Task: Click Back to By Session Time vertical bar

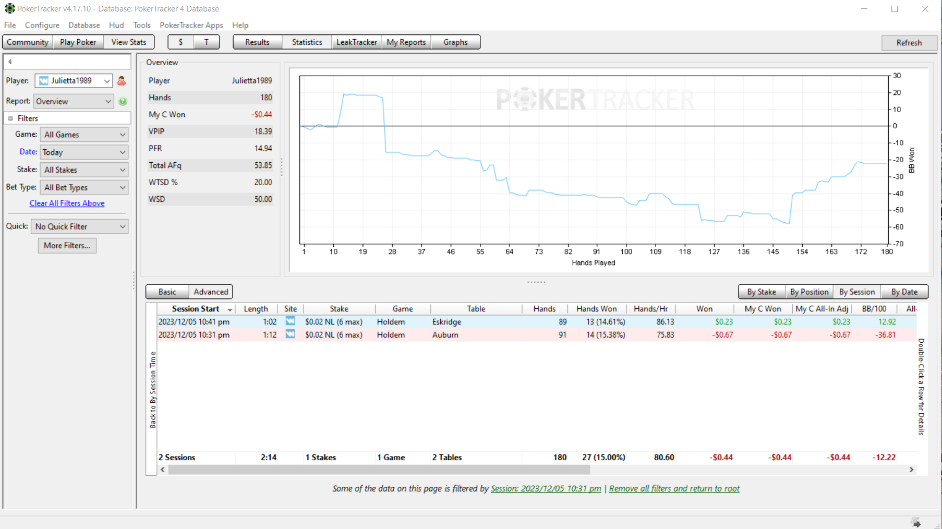Action: coord(152,390)
